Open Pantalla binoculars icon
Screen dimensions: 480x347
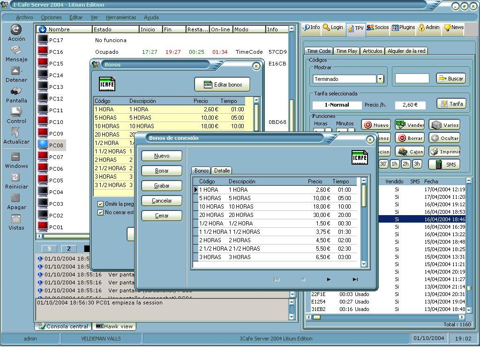16,91
